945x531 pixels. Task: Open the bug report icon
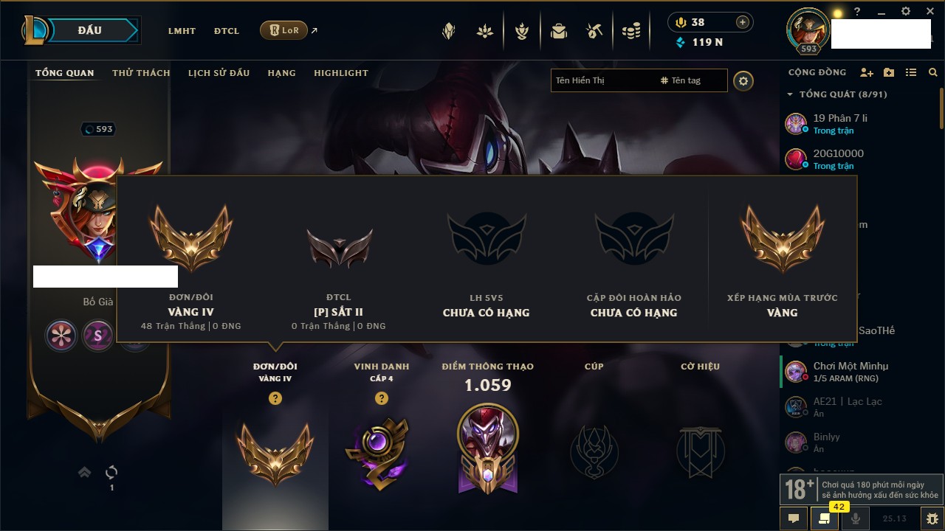coord(932,518)
